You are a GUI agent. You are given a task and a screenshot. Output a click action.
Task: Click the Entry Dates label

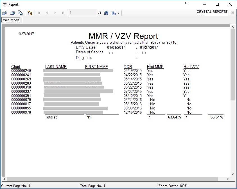[86, 47]
